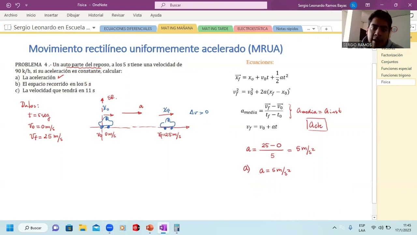Open the Ayuda ribbon tab
417x235 pixels.
(x=156, y=15)
